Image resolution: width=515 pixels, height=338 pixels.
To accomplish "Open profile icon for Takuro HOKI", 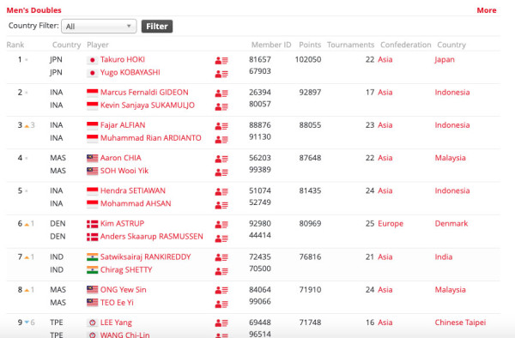I will coord(221,60).
